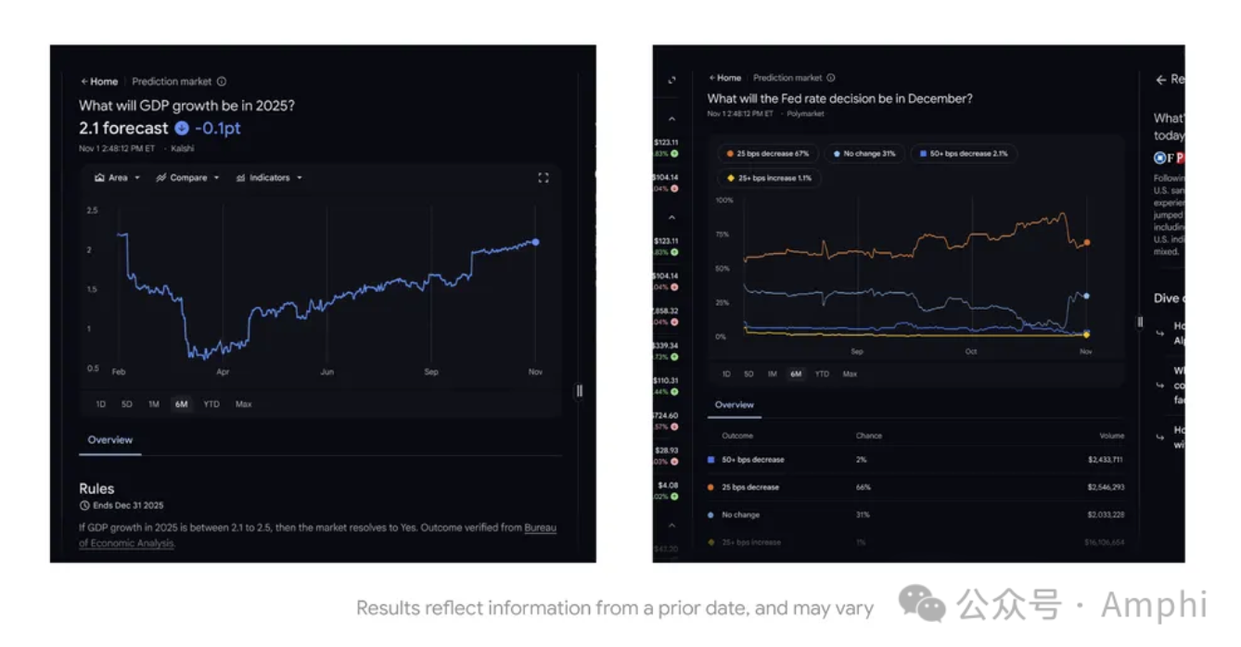Click panel resize handle right of GDP chart

click(580, 390)
